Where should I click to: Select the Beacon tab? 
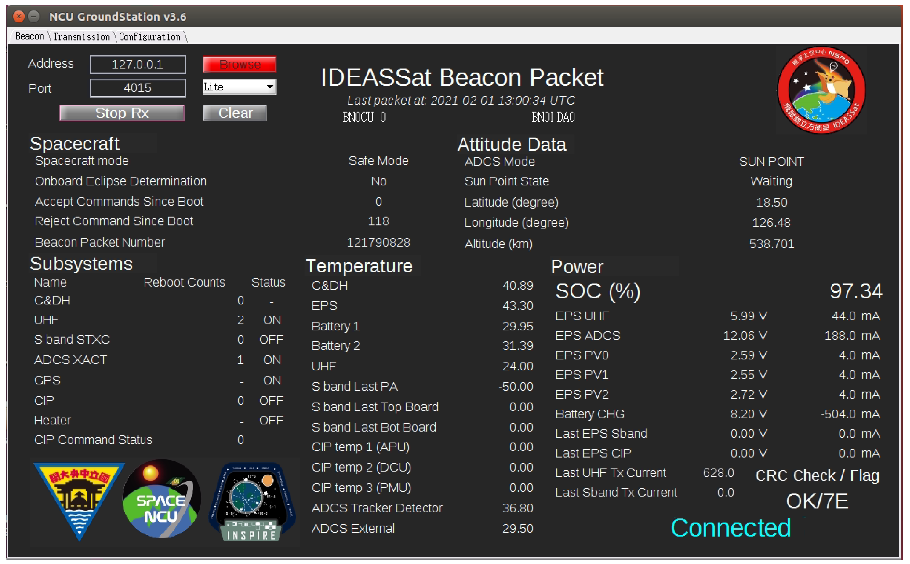(29, 36)
